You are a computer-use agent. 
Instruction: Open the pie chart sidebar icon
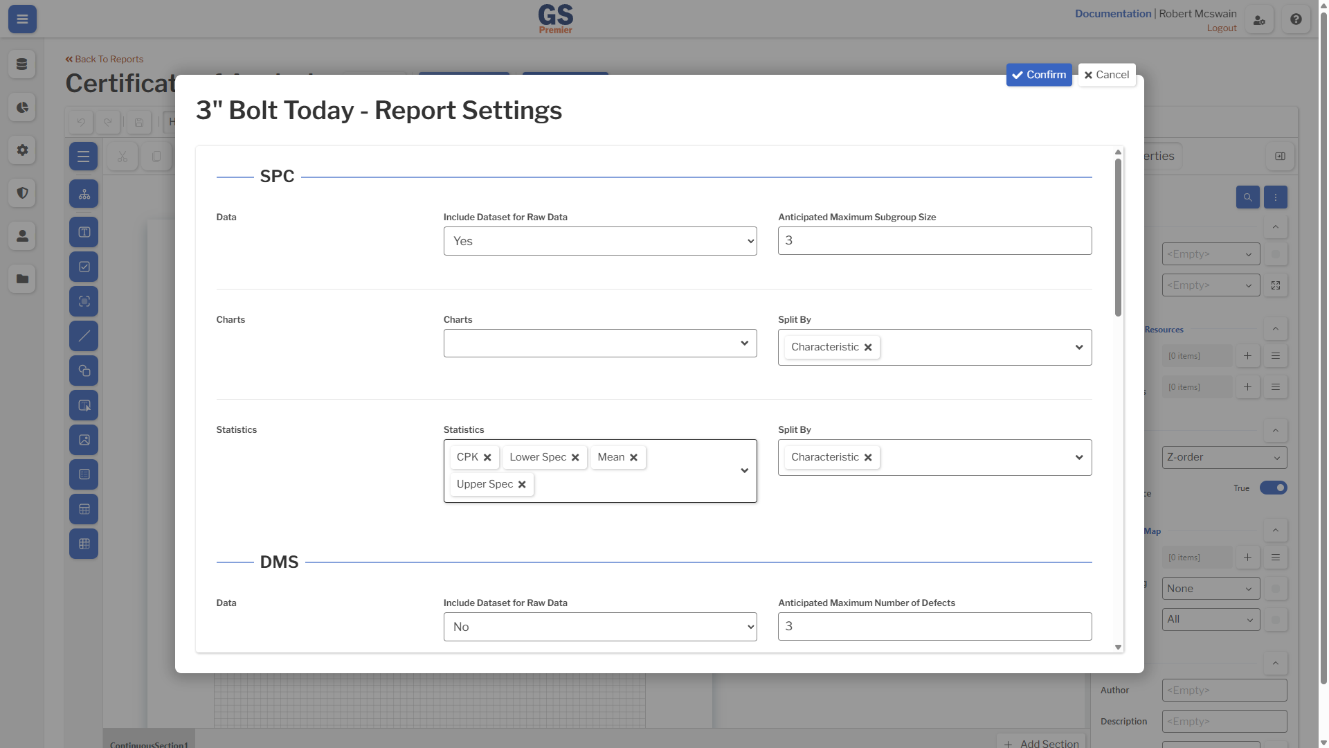[22, 107]
